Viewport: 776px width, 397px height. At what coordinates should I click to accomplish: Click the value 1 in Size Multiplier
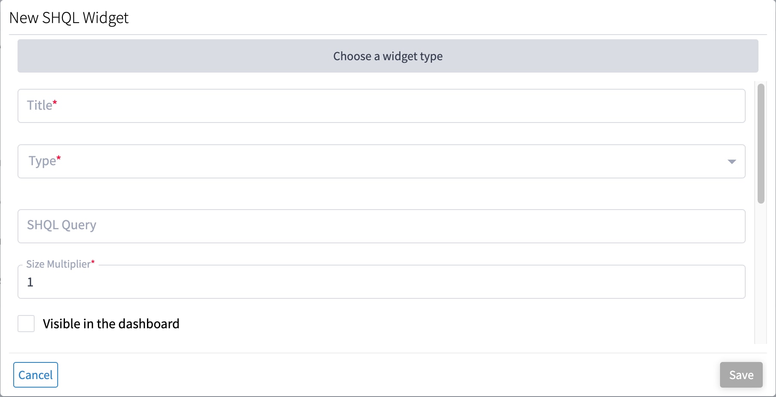(30, 282)
